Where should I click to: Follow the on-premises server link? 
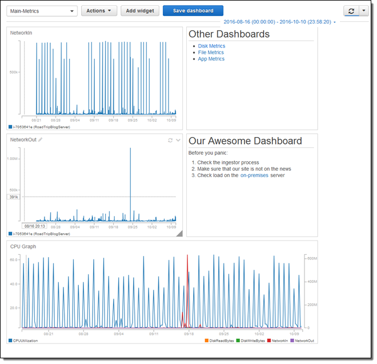[254, 175]
